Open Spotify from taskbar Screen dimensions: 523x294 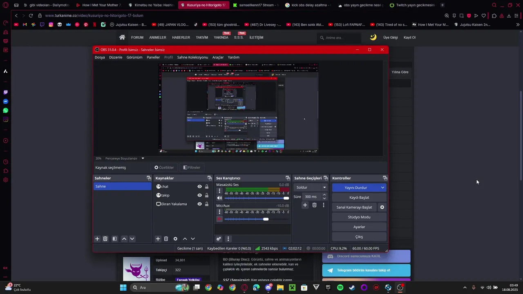point(340,287)
